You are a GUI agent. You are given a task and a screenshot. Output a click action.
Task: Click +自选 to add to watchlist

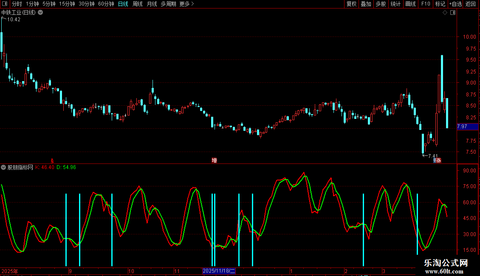[455, 4]
